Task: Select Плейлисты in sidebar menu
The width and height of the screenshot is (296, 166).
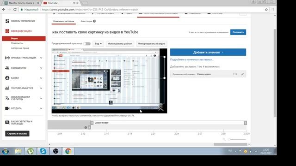Action: pos(17,43)
